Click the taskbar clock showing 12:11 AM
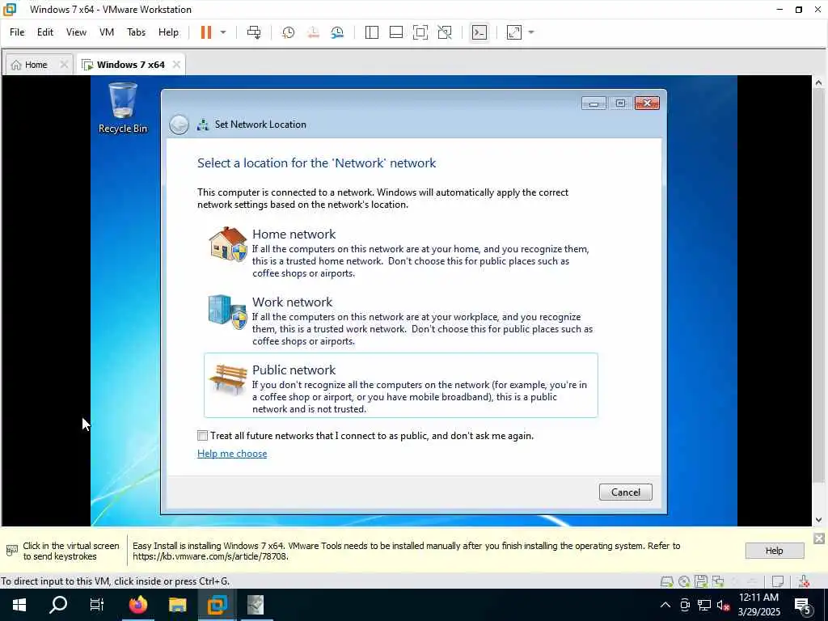The image size is (828, 621). pyautogui.click(x=758, y=605)
